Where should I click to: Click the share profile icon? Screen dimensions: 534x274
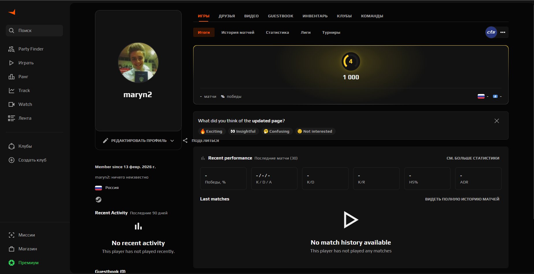185,140
